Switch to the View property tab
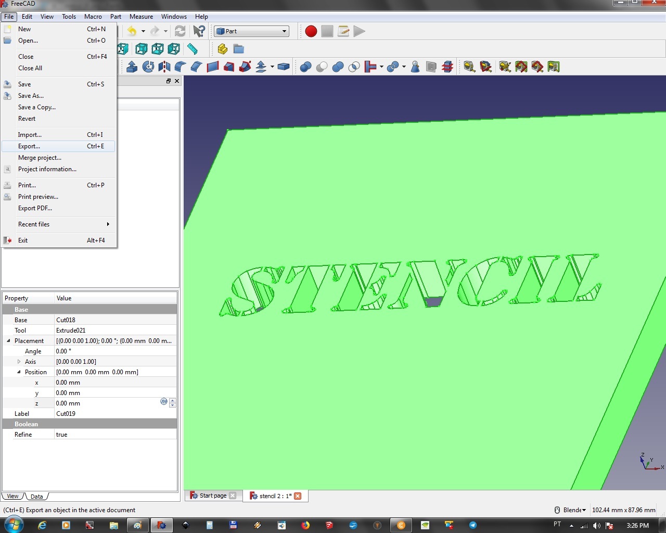The image size is (666, 533). (13, 497)
